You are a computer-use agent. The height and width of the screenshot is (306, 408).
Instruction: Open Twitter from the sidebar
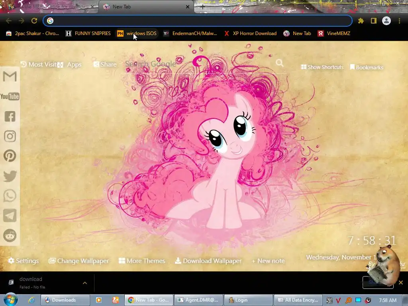click(x=10, y=176)
